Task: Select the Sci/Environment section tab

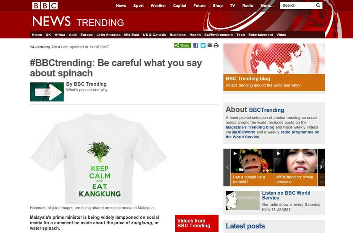Action: click(219, 35)
